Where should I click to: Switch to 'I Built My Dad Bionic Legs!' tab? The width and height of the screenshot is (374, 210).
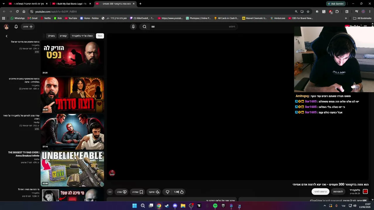72,4
